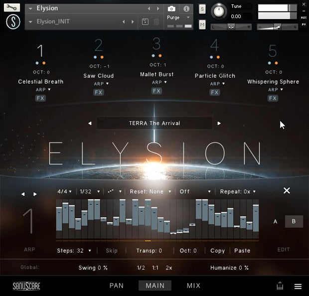
Task: Click the wrench settings icon
Action: (x=13, y=8)
